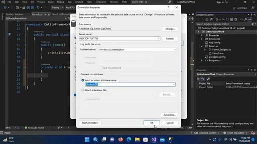Click Switch Views icon next to Home
The height and width of the screenshot is (144, 257).
coord(211,20)
